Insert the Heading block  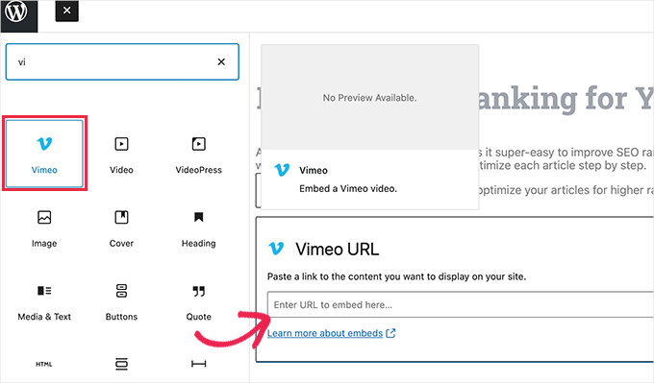tap(198, 227)
